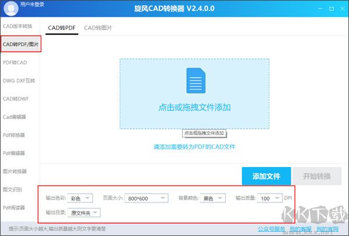The width and height of the screenshot is (349, 236).
Task: Open Cad编辑器 sidebar item
Action: point(15,117)
